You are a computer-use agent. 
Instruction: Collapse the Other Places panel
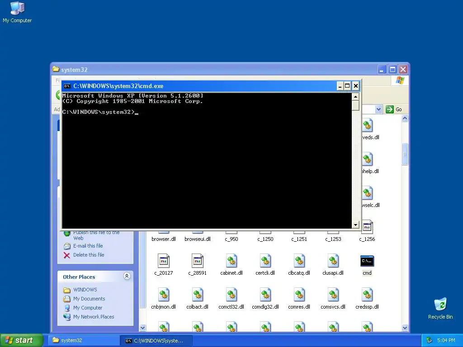point(127,276)
